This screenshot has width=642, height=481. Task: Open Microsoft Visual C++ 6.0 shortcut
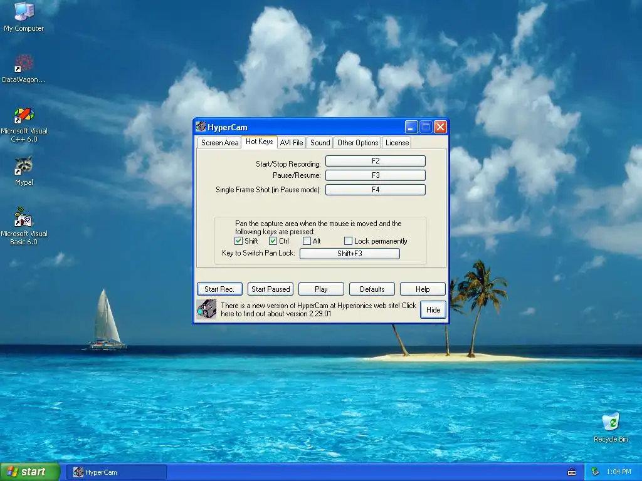tap(24, 125)
